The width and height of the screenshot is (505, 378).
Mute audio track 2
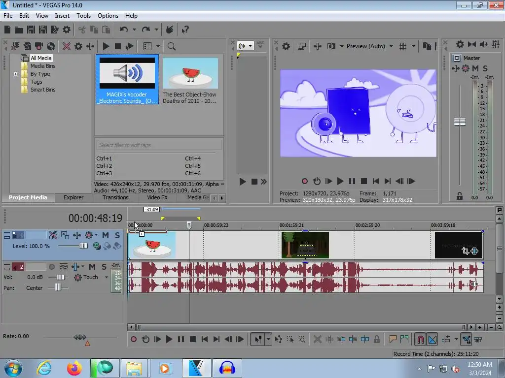(x=92, y=267)
